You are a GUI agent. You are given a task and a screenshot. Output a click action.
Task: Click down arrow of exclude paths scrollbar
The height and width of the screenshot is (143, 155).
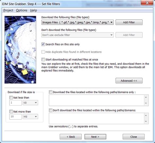[x=146, y=122]
